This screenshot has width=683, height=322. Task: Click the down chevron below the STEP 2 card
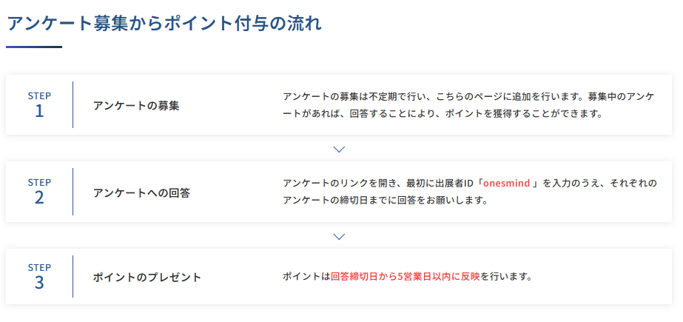pos(340,236)
